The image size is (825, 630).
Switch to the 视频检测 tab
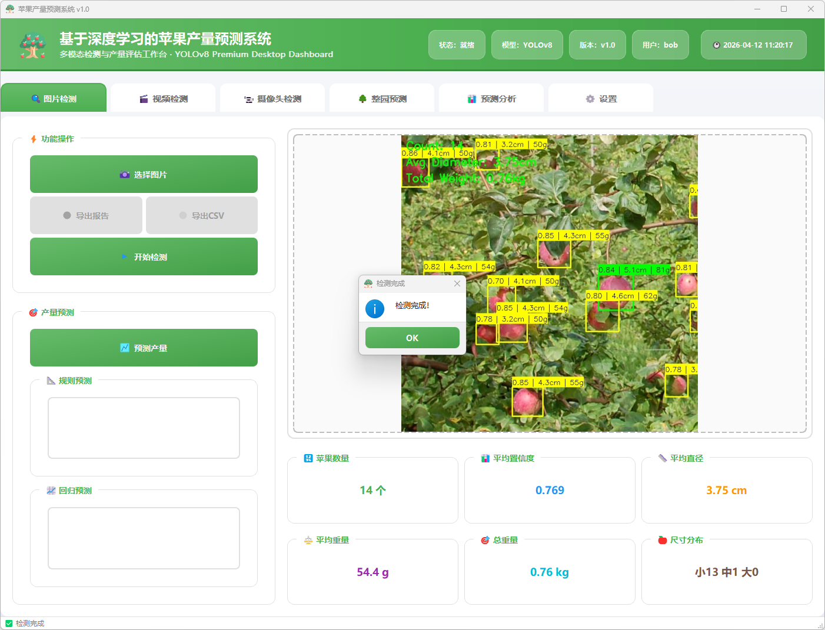163,99
